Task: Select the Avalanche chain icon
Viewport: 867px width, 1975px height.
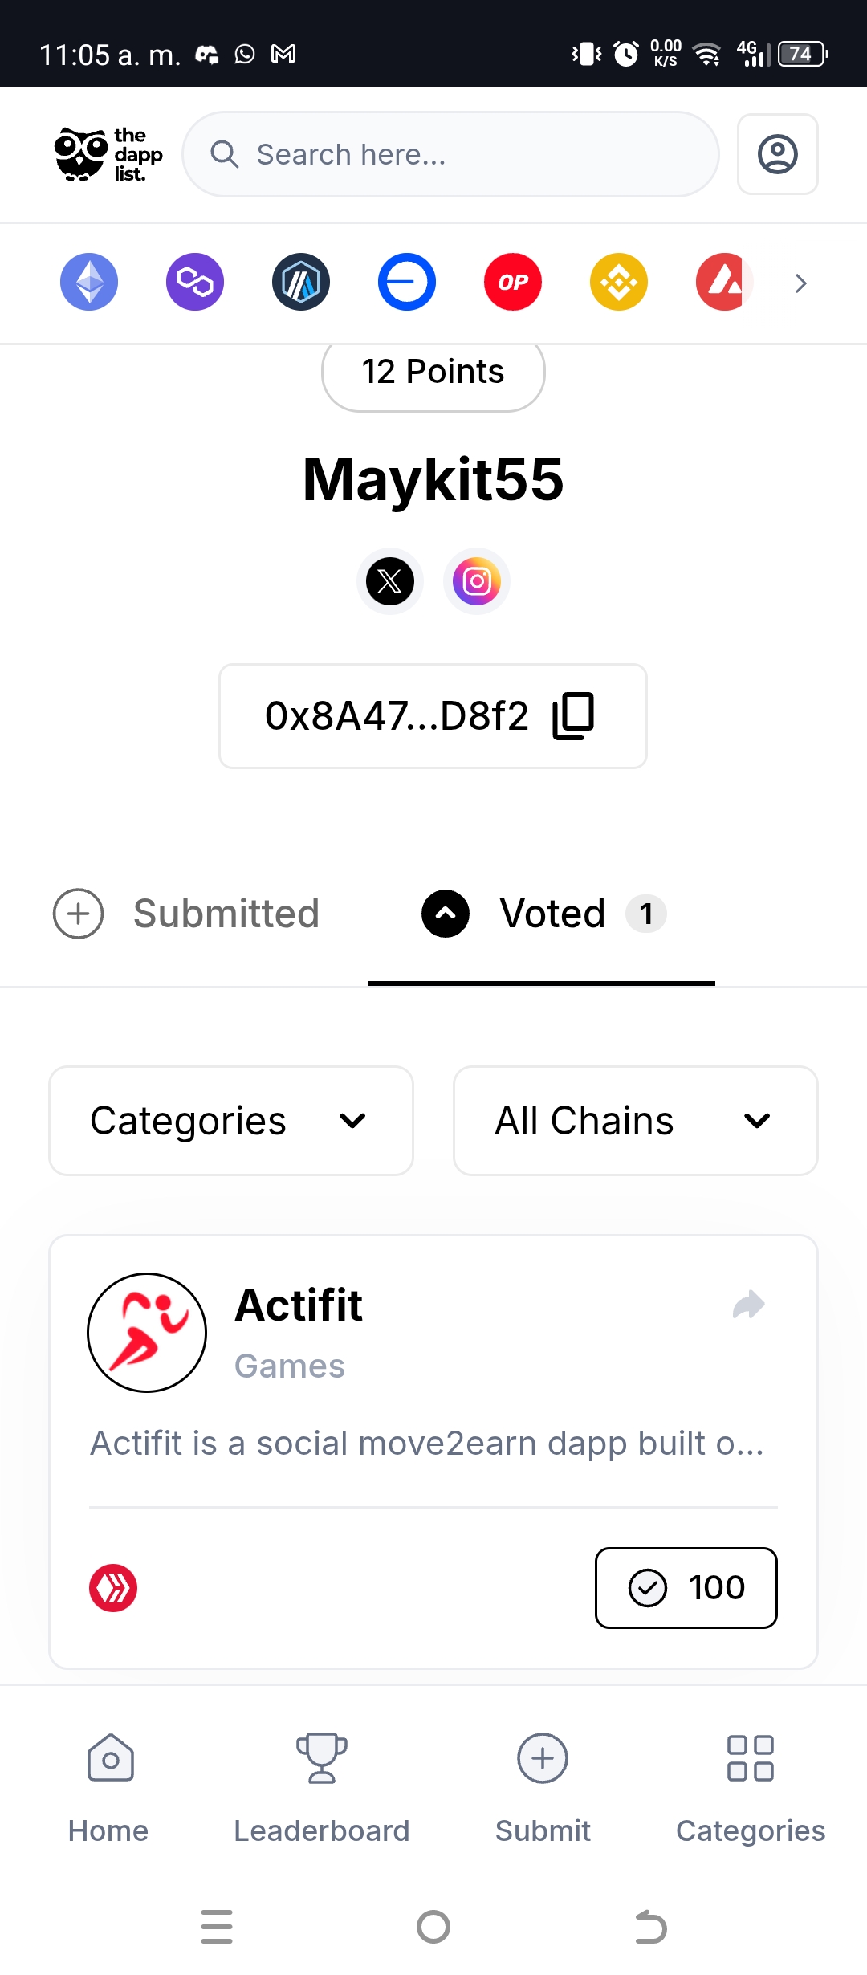Action: (x=725, y=282)
